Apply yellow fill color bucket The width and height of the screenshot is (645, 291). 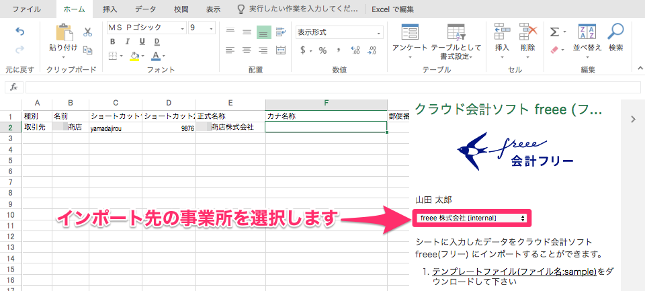click(134, 56)
